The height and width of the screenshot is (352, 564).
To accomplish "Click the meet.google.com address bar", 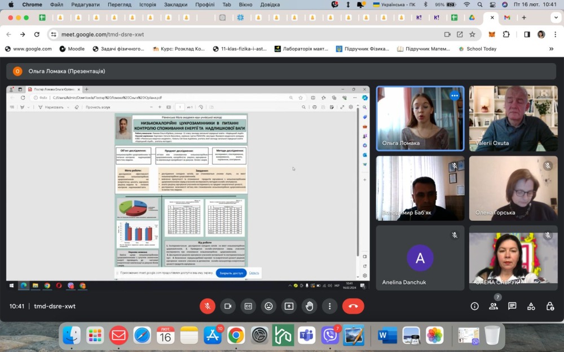I will (226, 34).
